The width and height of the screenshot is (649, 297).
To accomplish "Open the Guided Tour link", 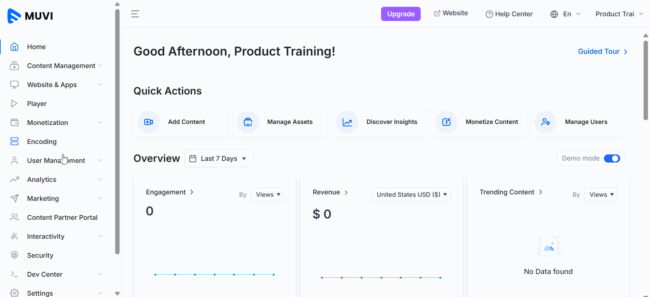I will coord(603,51).
